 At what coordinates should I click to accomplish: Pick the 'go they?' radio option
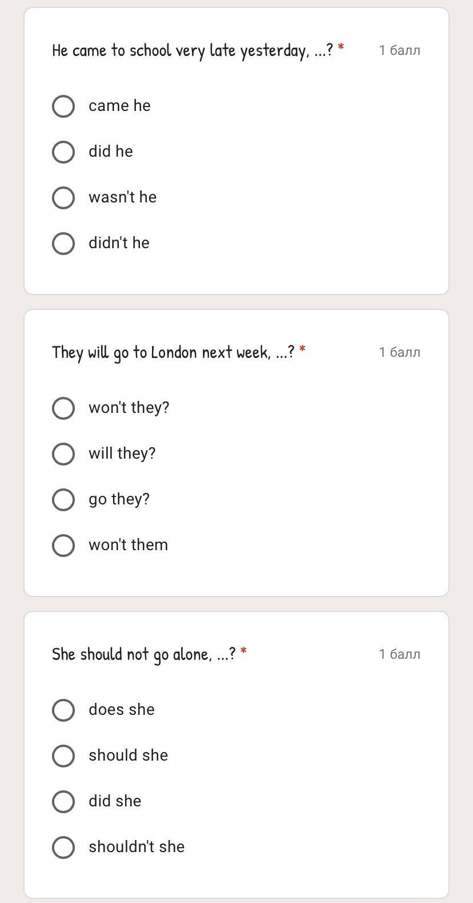pyautogui.click(x=63, y=500)
